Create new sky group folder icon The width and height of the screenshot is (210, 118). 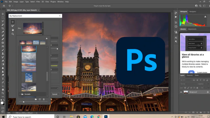[36, 99]
